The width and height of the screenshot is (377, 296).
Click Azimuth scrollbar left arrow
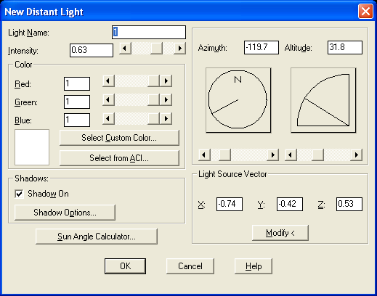pos(204,155)
